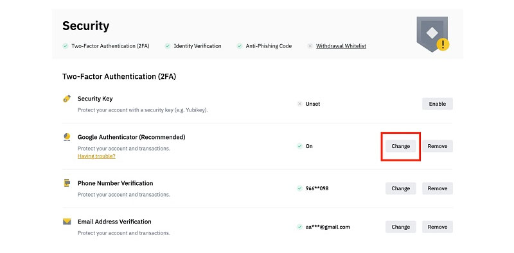Click the Google Authenticator row icon

click(67, 137)
